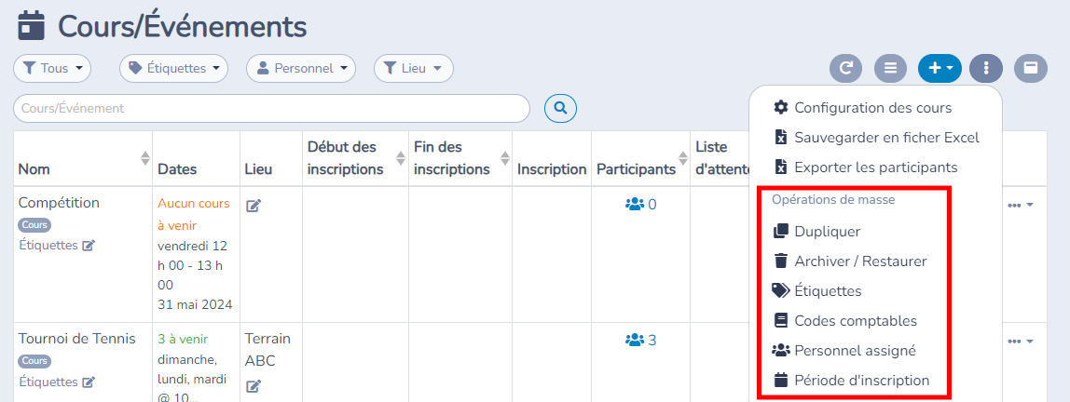Image resolution: width=1070 pixels, height=402 pixels.
Task: Select Sauvegarder en ficher Excel
Action: pos(877,138)
